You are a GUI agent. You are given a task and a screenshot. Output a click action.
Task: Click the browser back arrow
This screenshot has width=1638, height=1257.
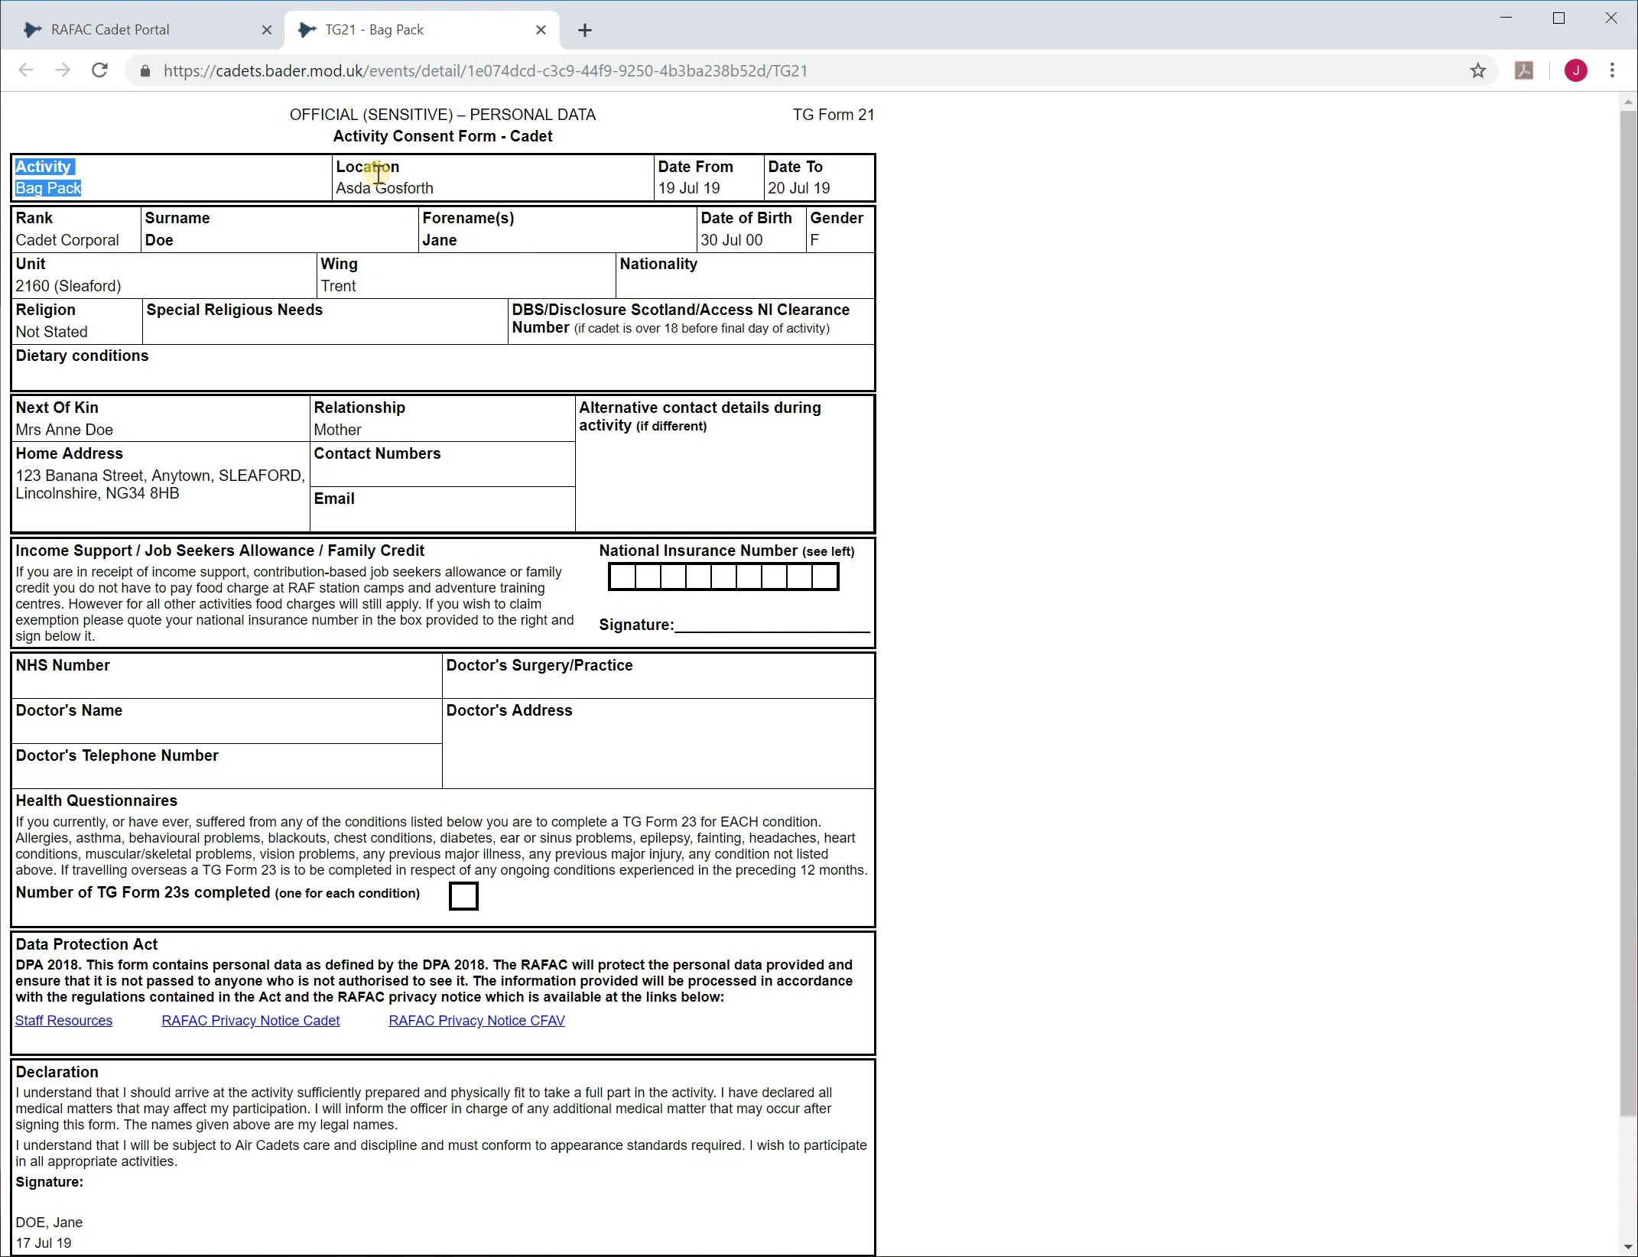tap(26, 70)
